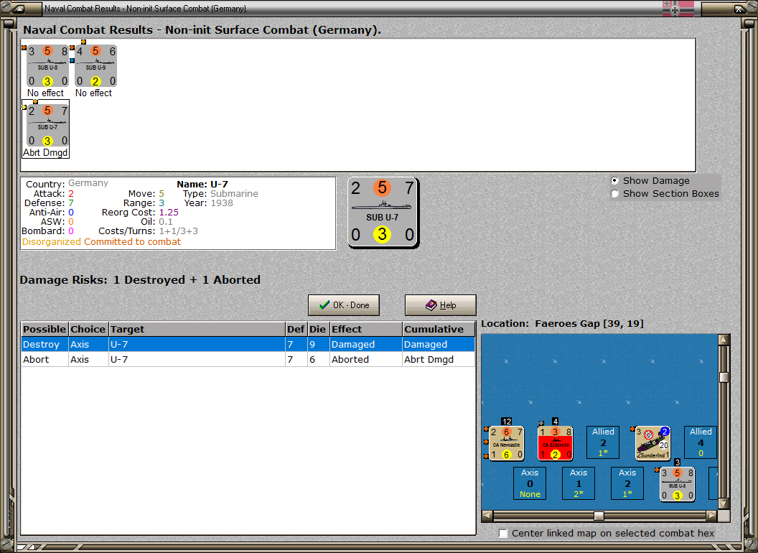This screenshot has height=553, width=758.
Task: Click the map vertical scrollbar up arrow
Action: coord(724,340)
